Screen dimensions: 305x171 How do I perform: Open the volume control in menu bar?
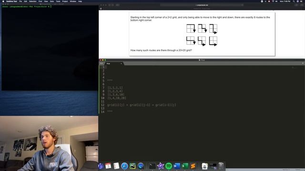click(276, 1)
